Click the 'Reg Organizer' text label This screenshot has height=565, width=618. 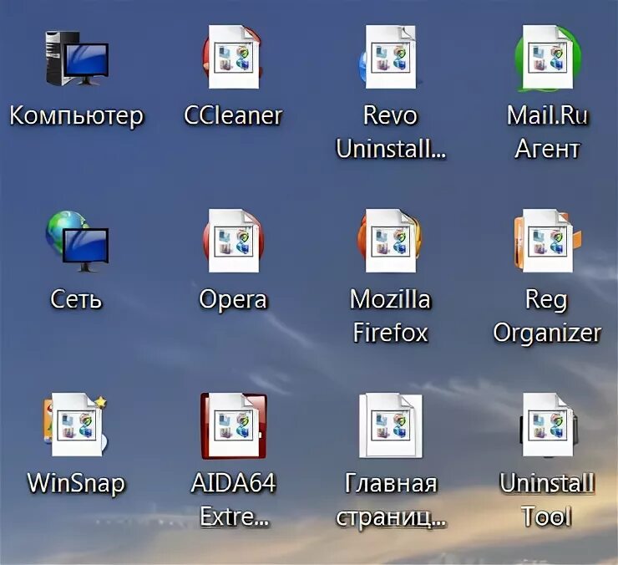coord(548,317)
